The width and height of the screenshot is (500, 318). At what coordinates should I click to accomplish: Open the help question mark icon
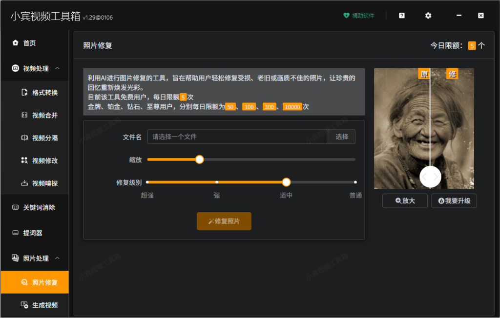point(401,16)
